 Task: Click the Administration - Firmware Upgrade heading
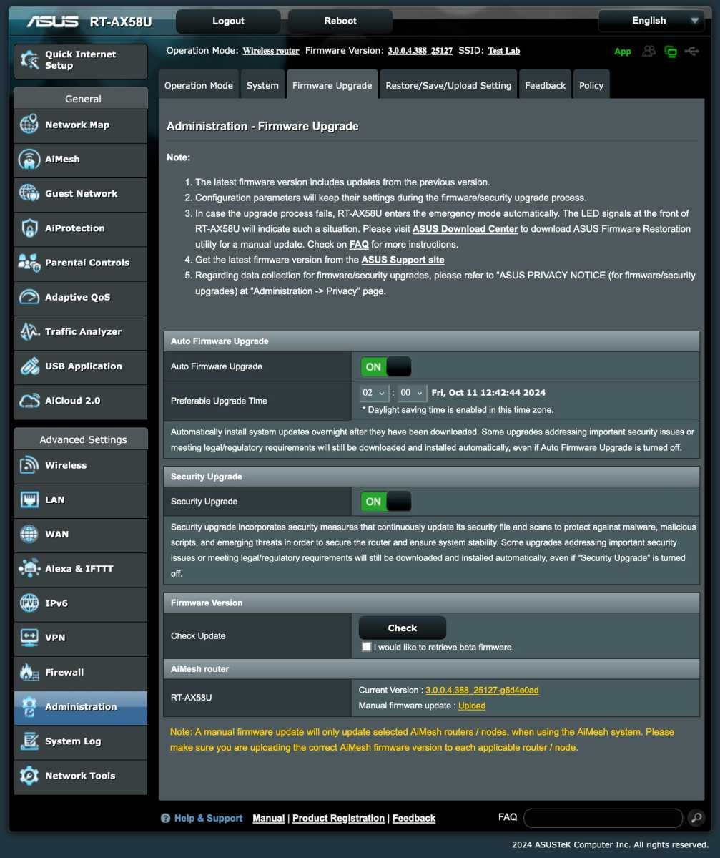[262, 126]
